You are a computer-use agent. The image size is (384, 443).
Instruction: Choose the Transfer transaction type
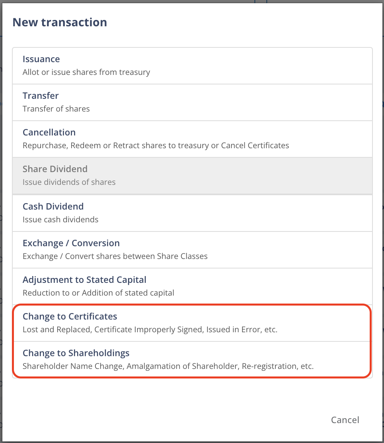coord(41,96)
